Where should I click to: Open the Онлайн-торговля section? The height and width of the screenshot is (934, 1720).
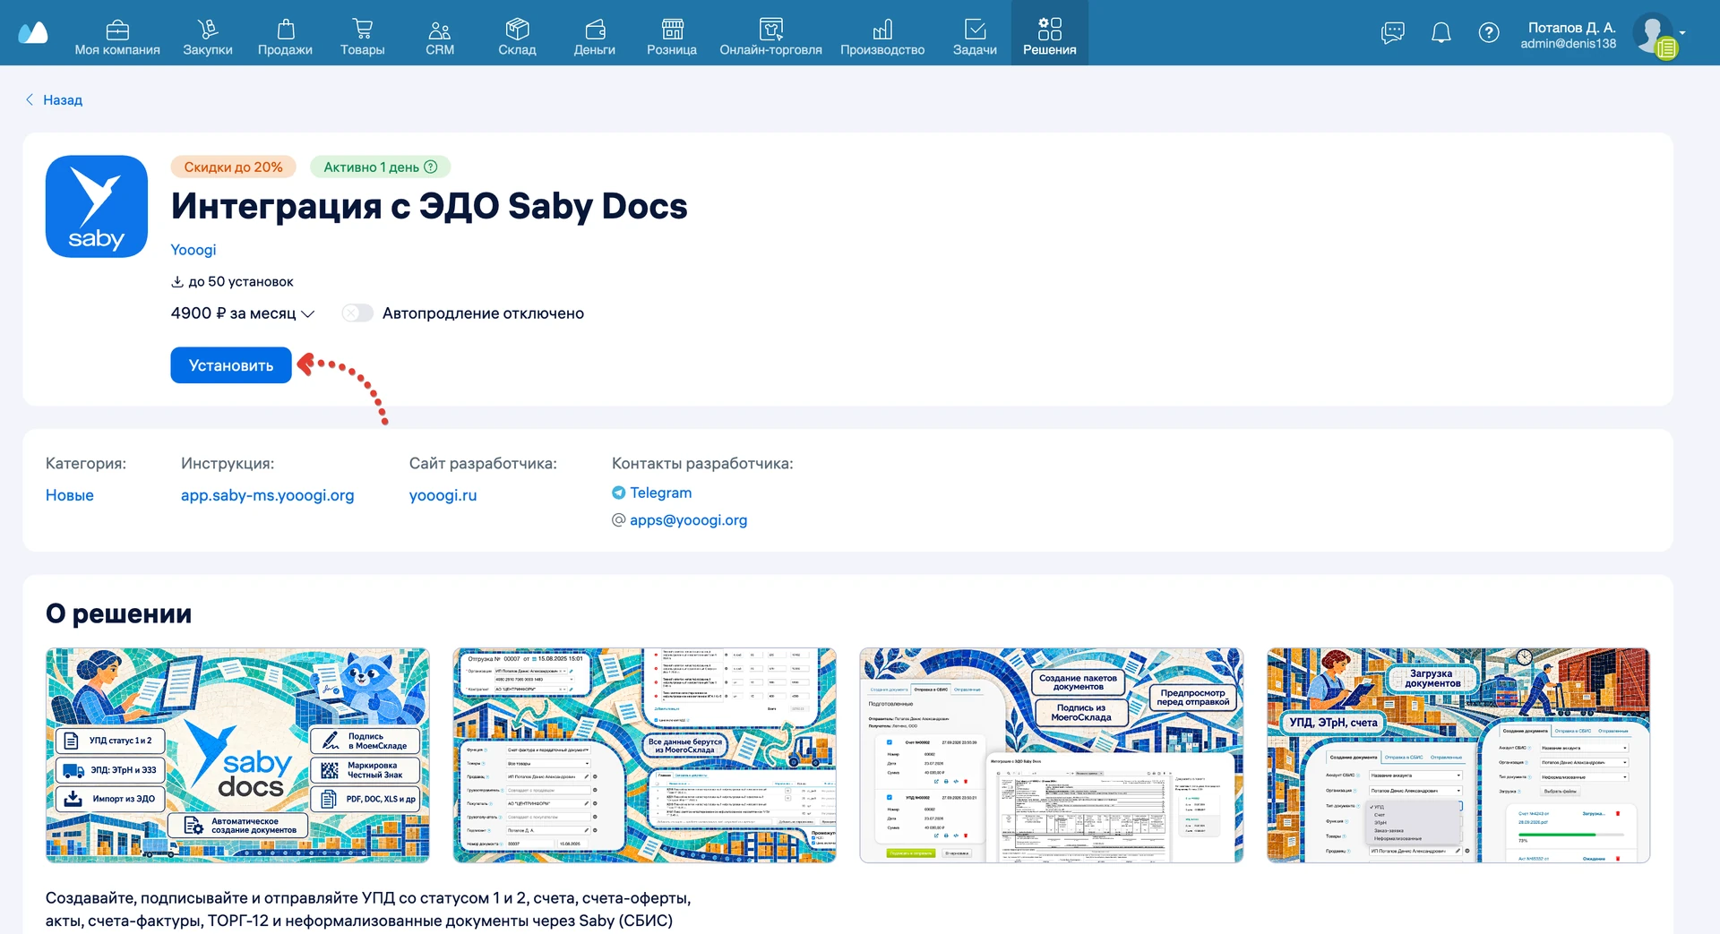pyautogui.click(x=770, y=37)
